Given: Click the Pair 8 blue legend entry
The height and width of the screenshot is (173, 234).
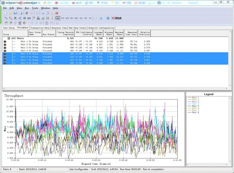Looking at the screenshot, I should (193, 112).
